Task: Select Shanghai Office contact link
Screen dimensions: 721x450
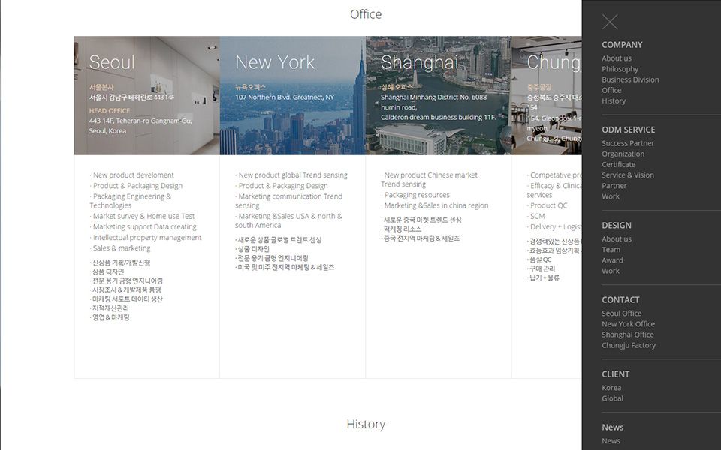Action: pos(627,334)
